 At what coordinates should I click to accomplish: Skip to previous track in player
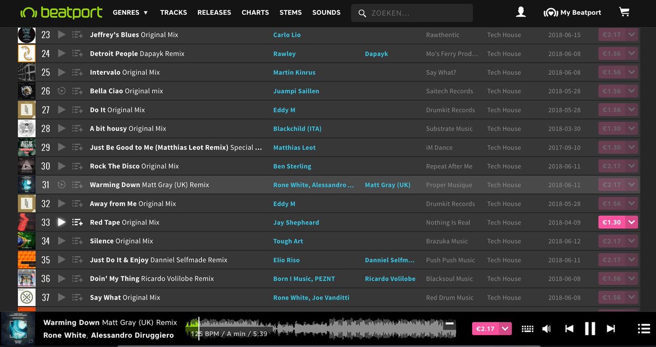[x=569, y=328]
